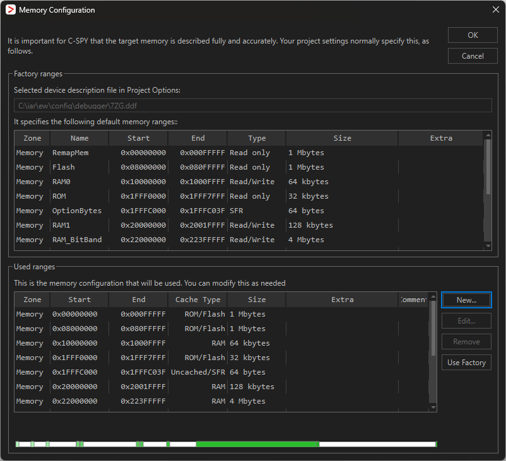This screenshot has width=506, height=461.
Task: Click the SFR type cell in Factory ranges
Action: [236, 211]
